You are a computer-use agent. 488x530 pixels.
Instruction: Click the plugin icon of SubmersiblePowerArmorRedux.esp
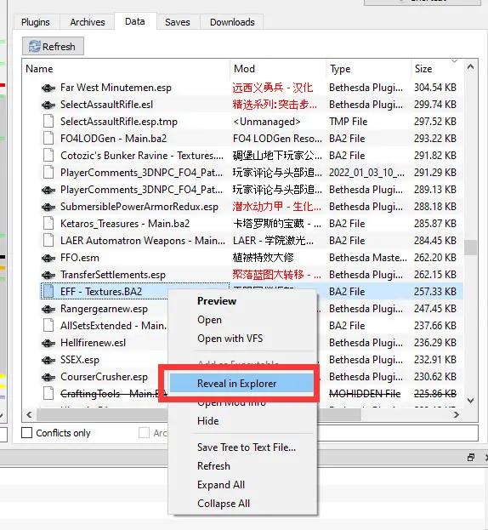(48, 207)
